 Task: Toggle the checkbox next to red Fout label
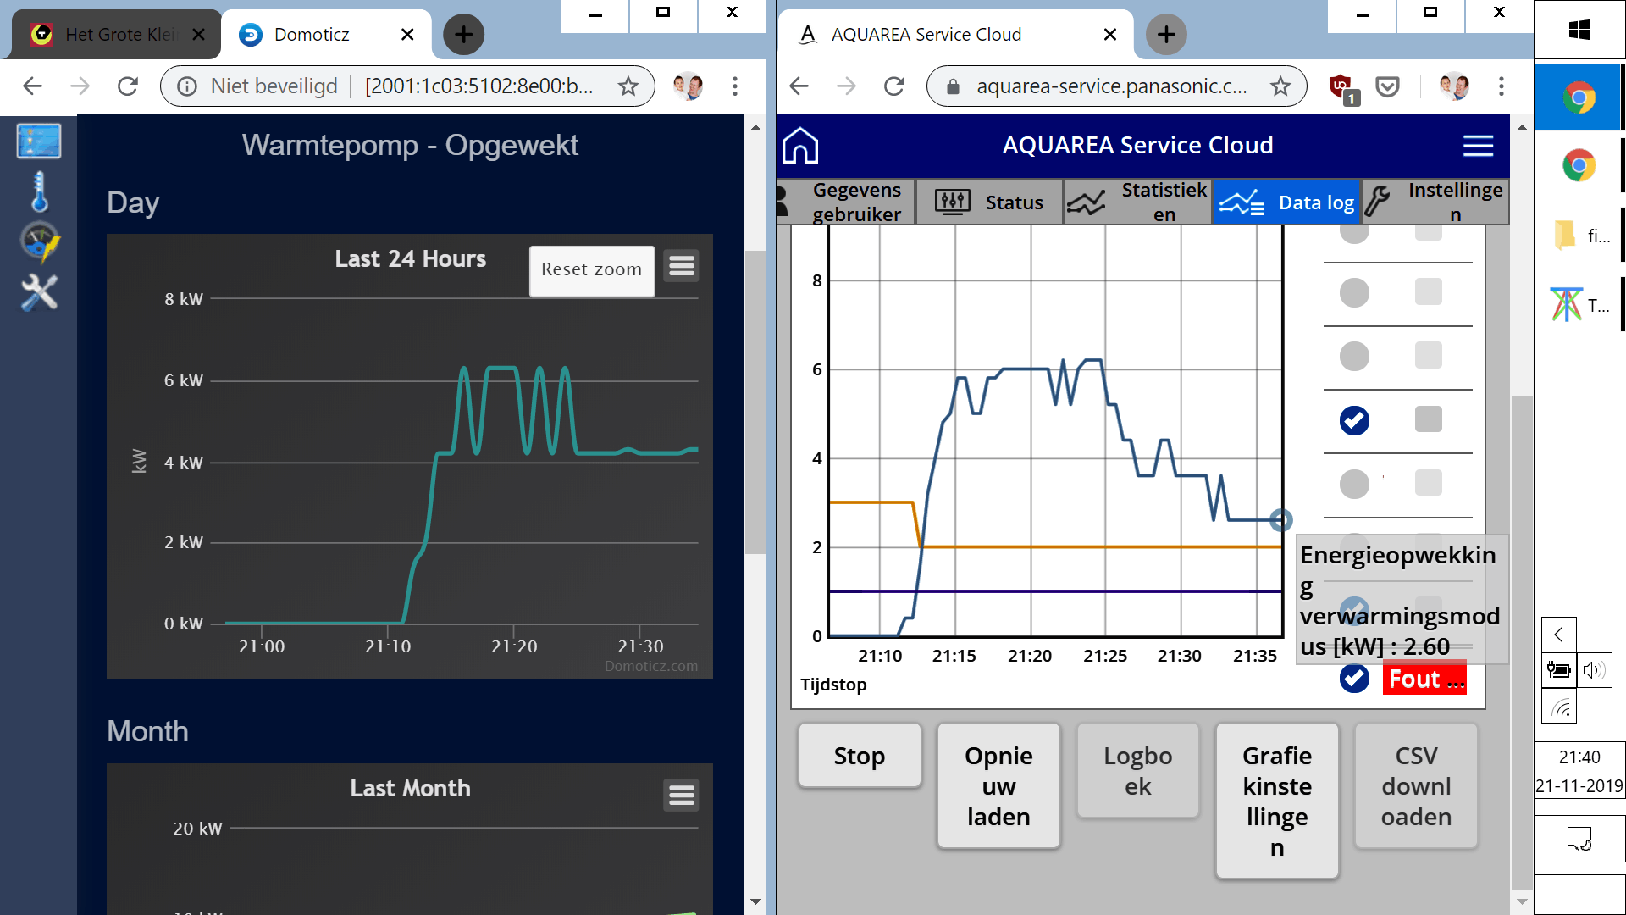(x=1354, y=678)
